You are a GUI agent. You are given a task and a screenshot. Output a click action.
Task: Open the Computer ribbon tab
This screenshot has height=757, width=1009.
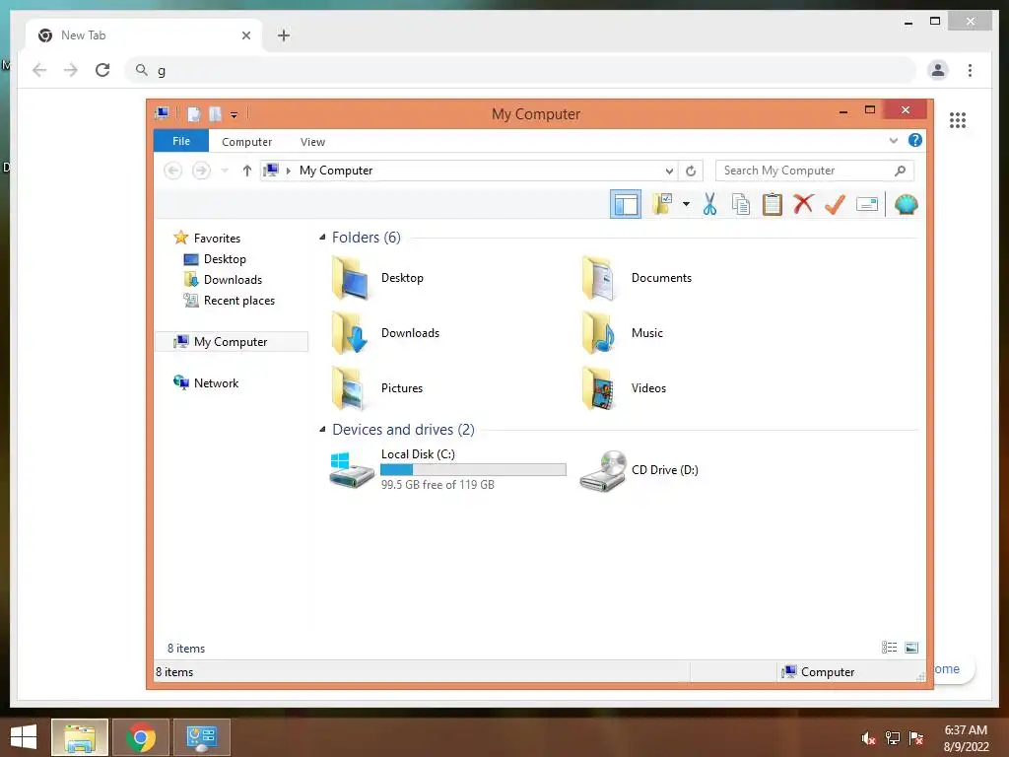(x=246, y=142)
